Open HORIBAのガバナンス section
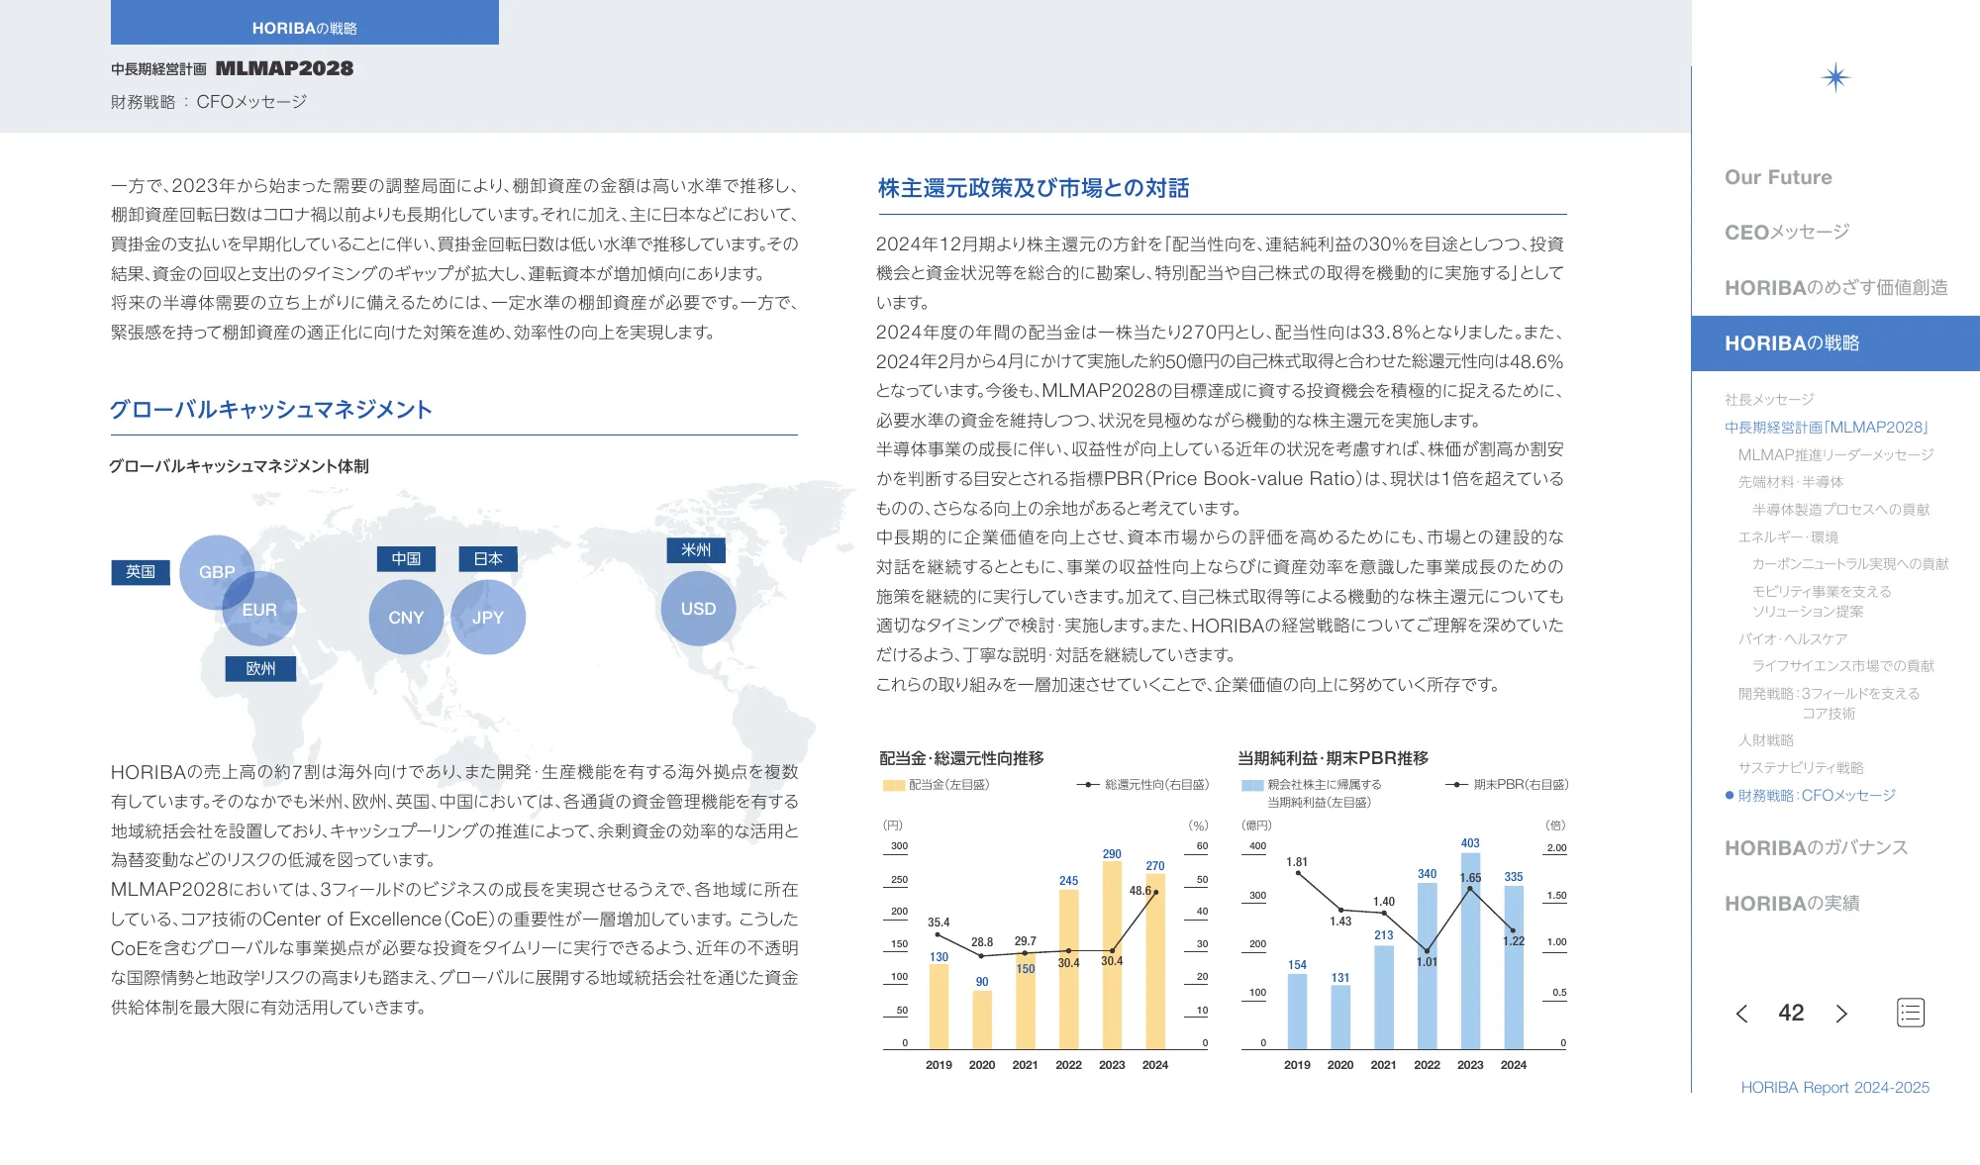 [x=1816, y=848]
